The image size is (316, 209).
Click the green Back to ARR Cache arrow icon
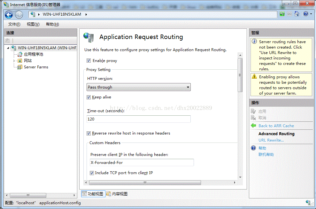coord(253,126)
